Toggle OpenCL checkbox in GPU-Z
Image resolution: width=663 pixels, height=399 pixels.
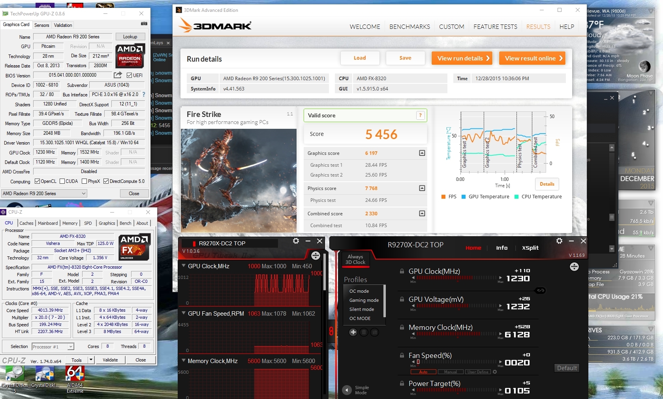click(x=37, y=181)
